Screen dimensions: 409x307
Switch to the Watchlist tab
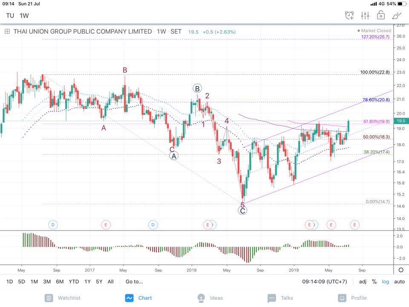(x=62, y=298)
